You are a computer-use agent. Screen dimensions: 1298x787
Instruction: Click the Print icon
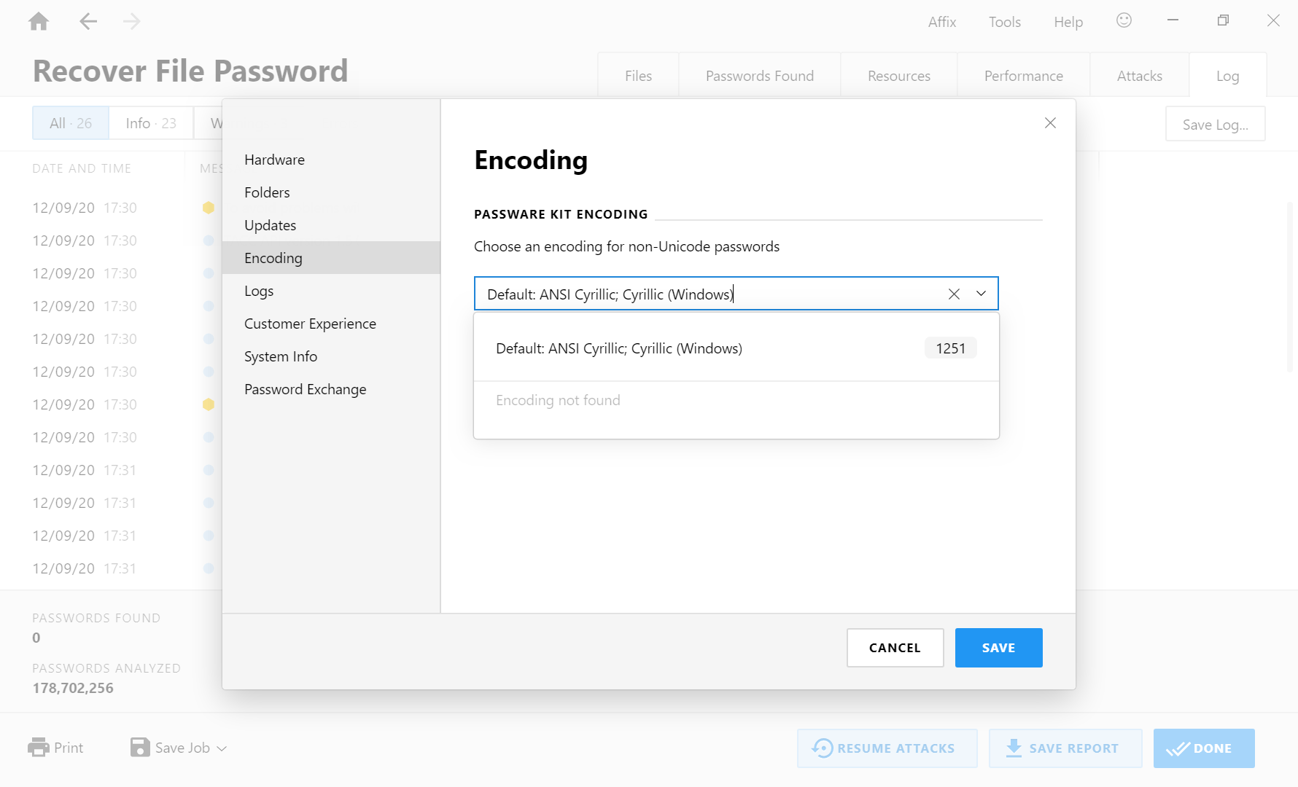(38, 747)
